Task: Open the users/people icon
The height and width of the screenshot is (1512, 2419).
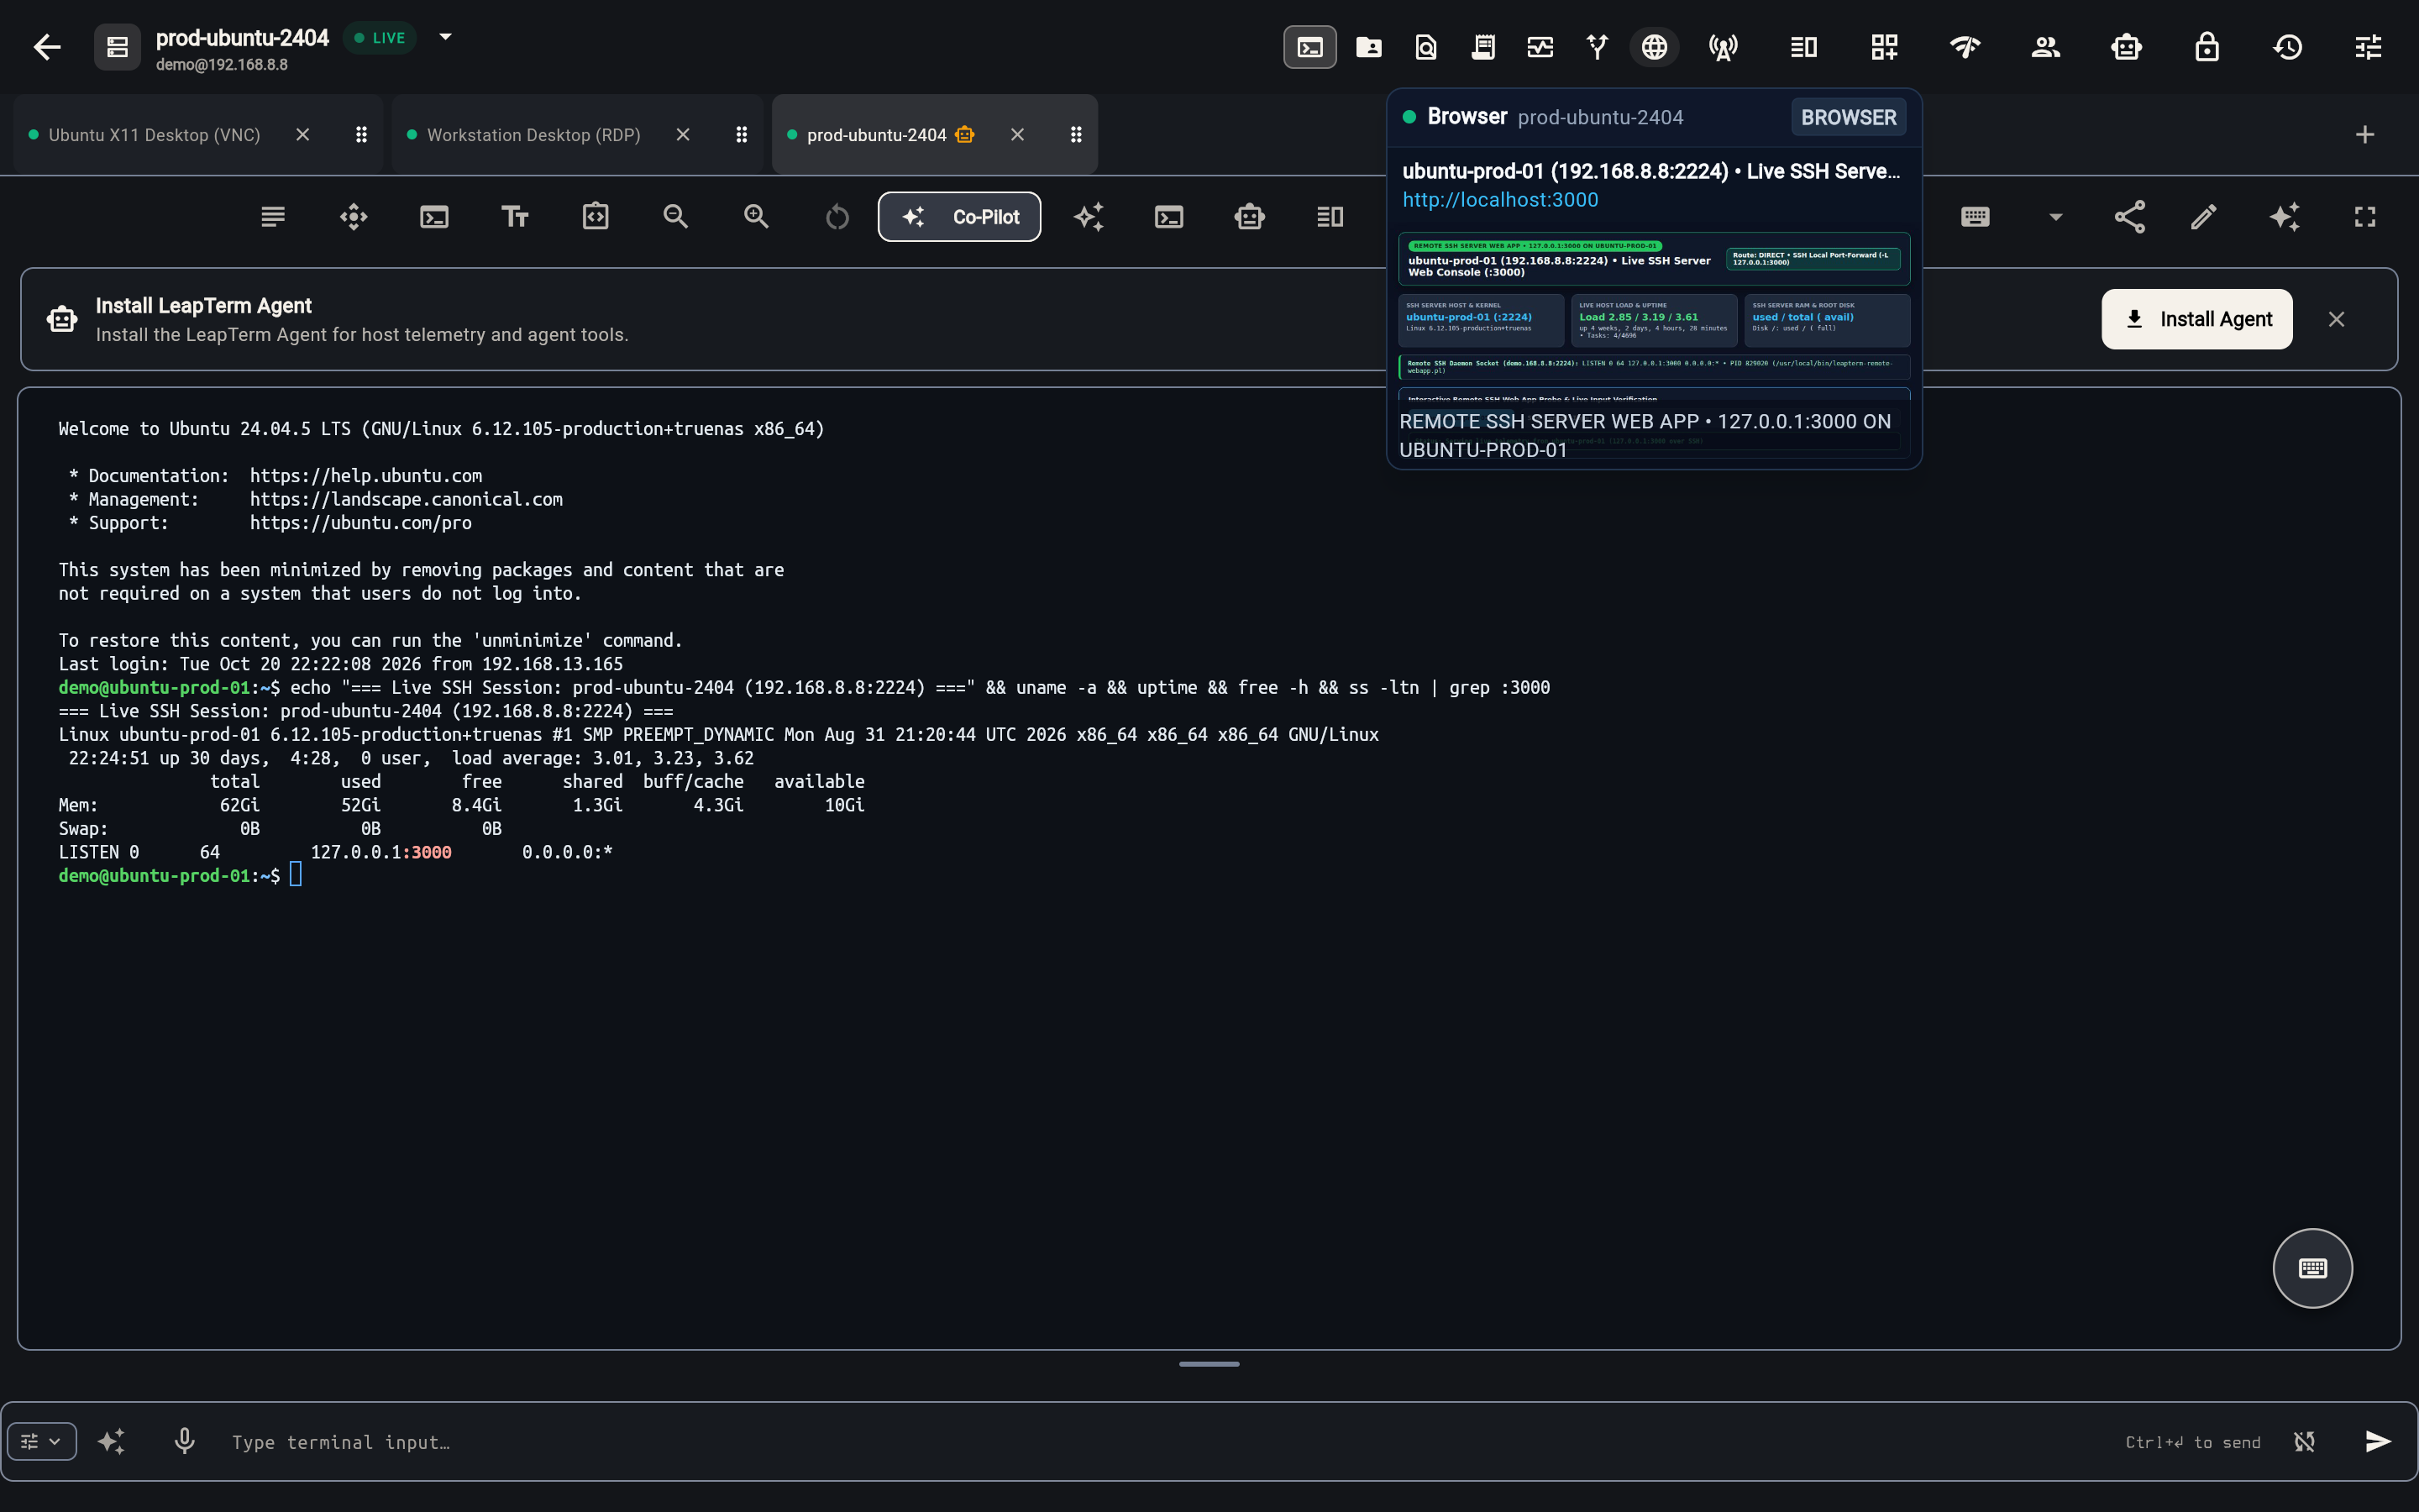Action: point(2046,47)
